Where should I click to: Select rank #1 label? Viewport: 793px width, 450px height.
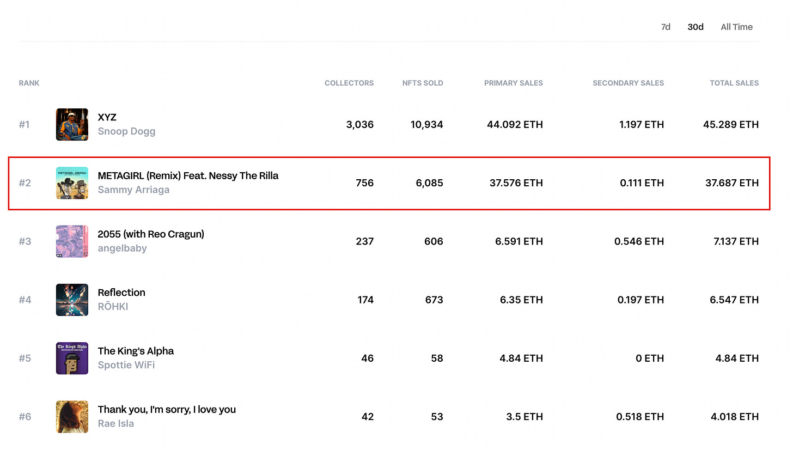click(25, 124)
